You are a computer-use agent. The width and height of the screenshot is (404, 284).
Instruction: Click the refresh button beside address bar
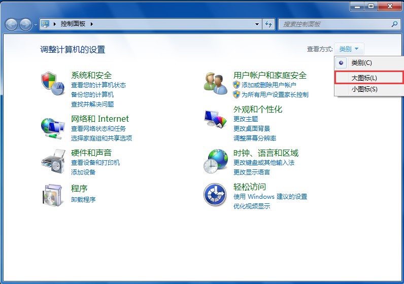268,24
